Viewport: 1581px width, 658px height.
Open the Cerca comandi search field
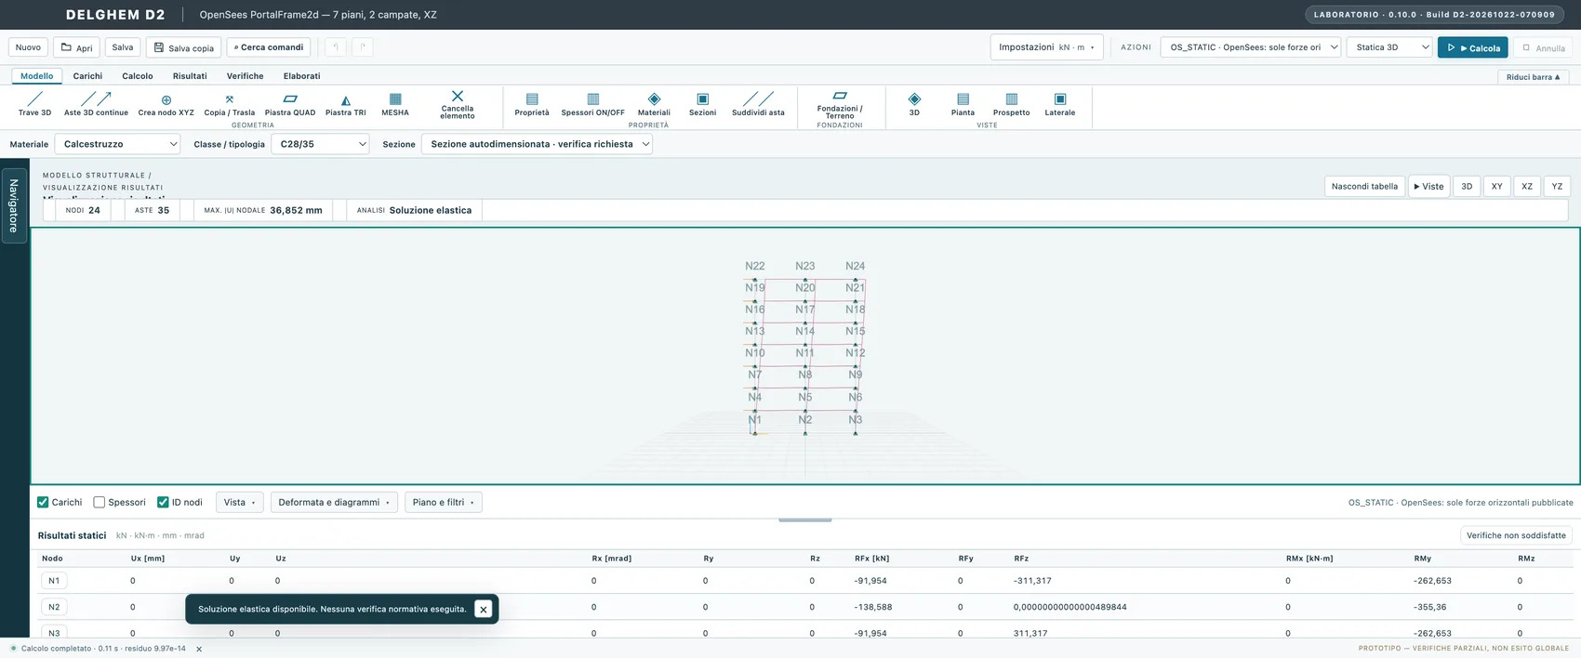(x=269, y=47)
